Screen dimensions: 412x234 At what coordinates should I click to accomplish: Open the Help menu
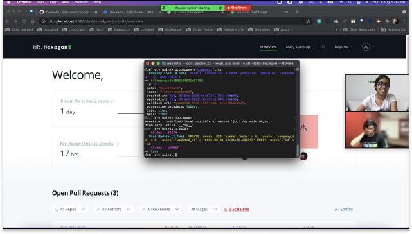tap(97, 2)
